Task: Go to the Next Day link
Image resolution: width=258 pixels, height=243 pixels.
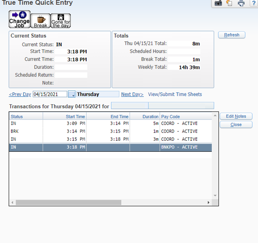Action: tap(132, 94)
